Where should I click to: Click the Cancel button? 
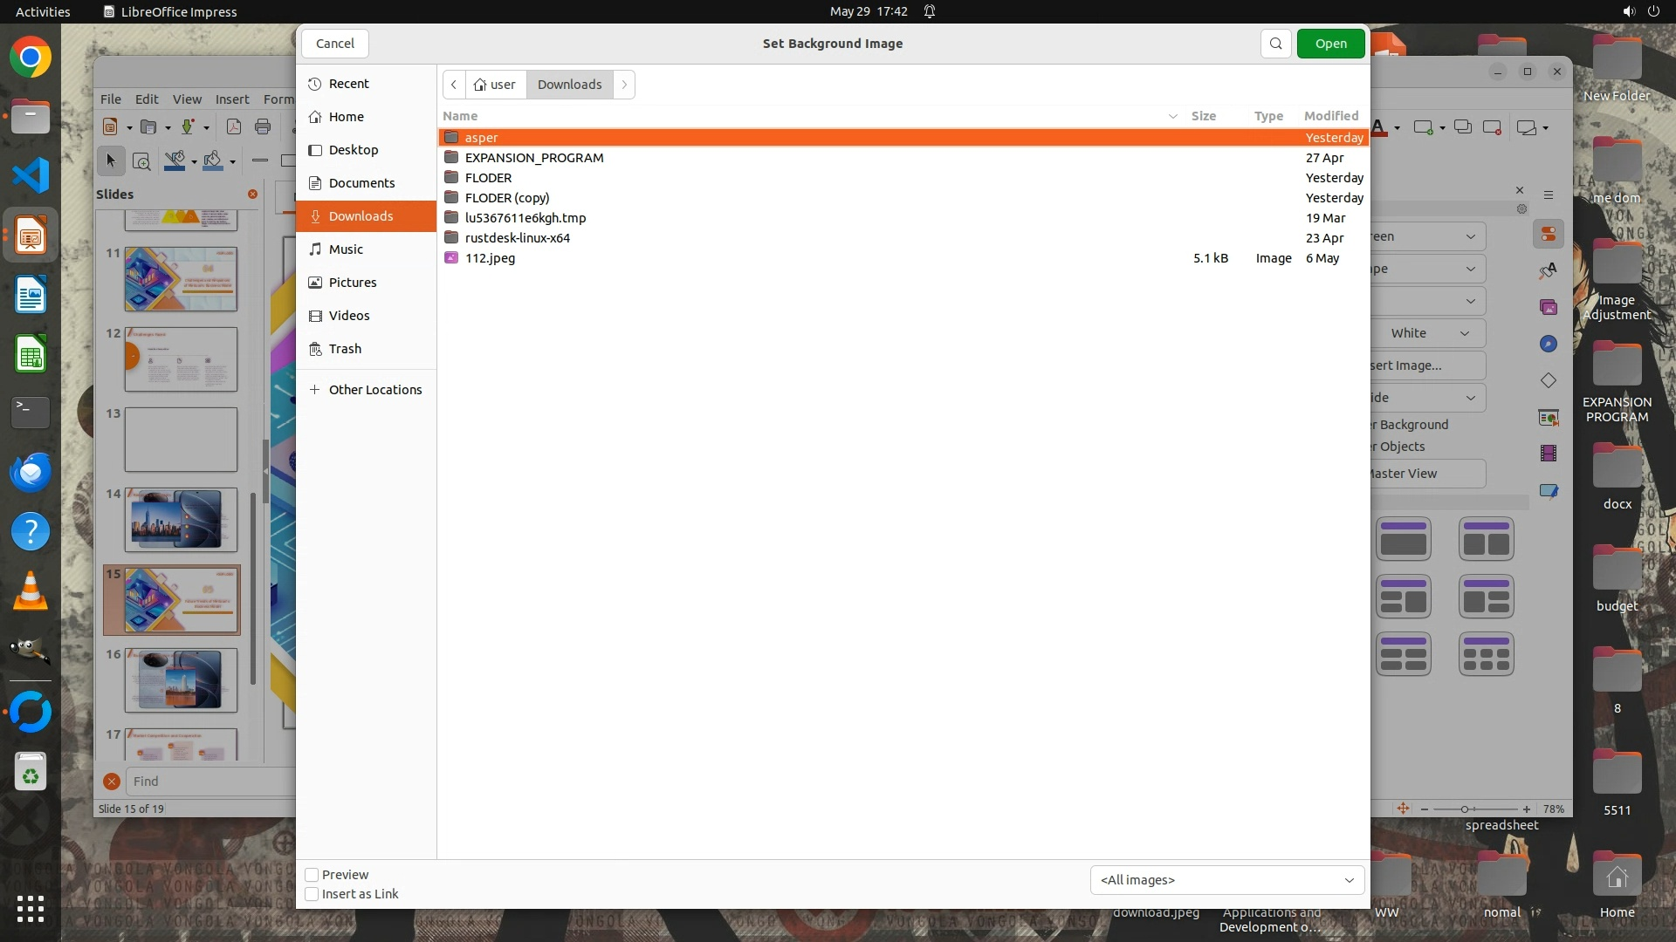[334, 44]
